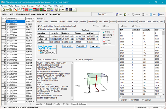Open Help from the blue question icon

pyautogui.click(x=159, y=15)
